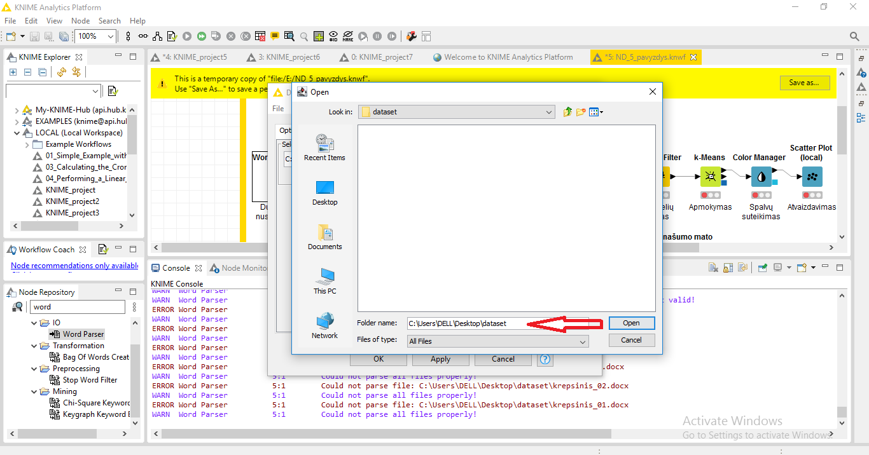Image resolution: width=869 pixels, height=455 pixels.
Task: Click the yellow node comment icon
Action: coord(274,36)
